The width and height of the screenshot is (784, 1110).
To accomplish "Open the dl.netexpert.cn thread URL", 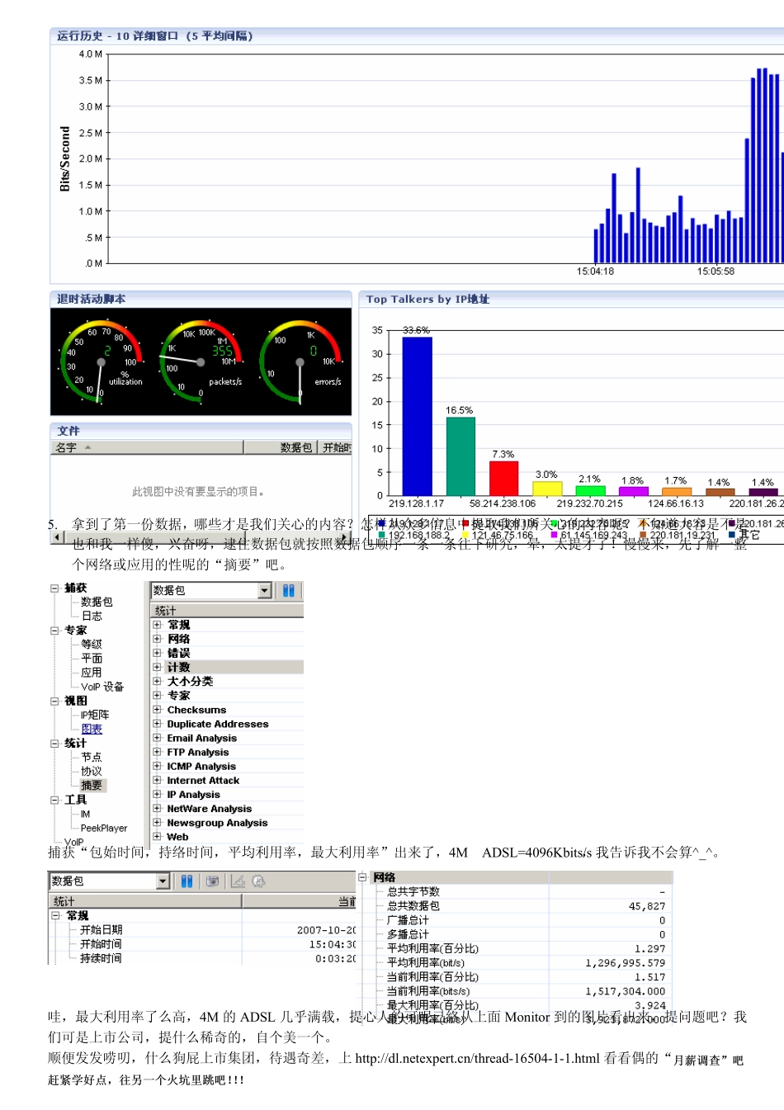I will click(x=478, y=1058).
